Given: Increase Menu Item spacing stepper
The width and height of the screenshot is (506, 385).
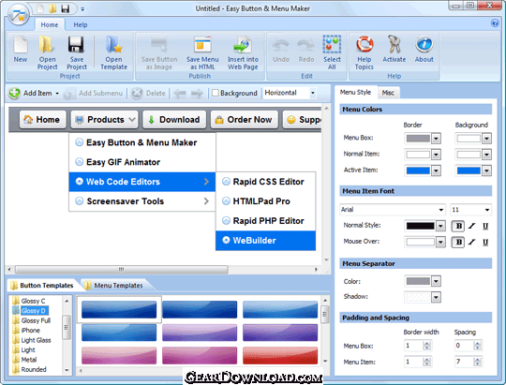Looking at the screenshot, I should [477, 360].
